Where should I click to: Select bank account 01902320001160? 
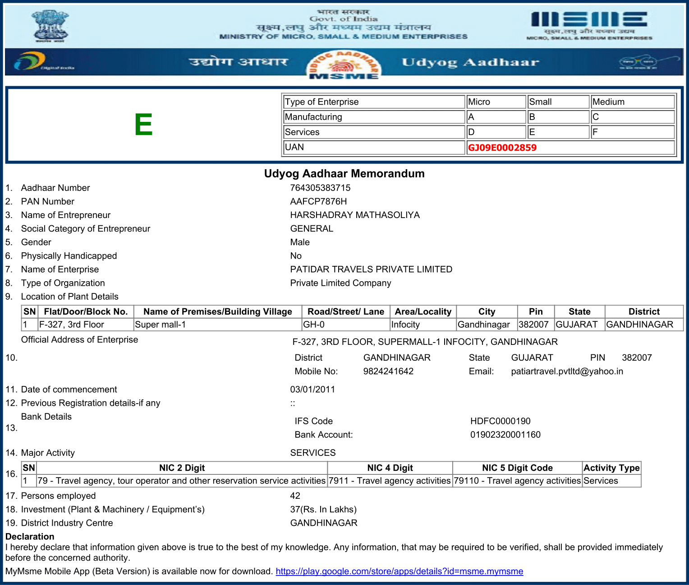click(505, 435)
